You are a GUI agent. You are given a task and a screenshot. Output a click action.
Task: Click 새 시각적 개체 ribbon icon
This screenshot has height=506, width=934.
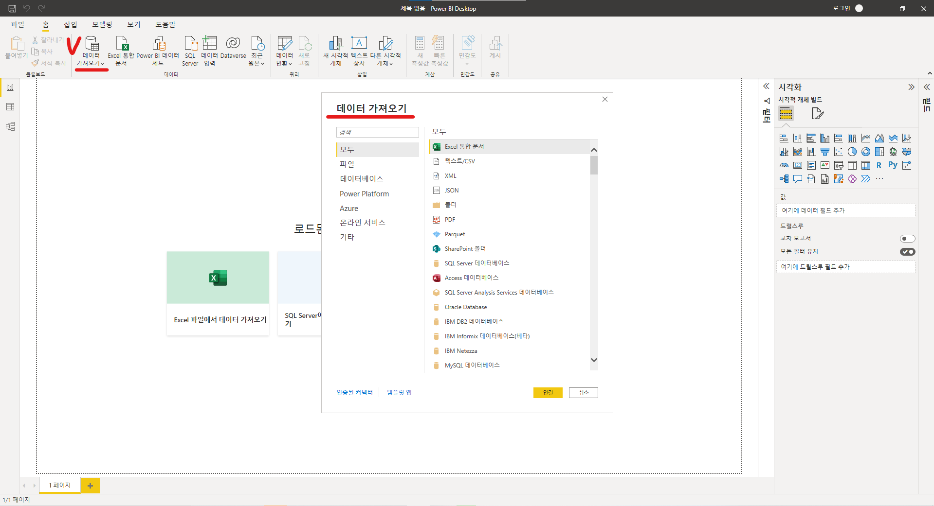335,51
